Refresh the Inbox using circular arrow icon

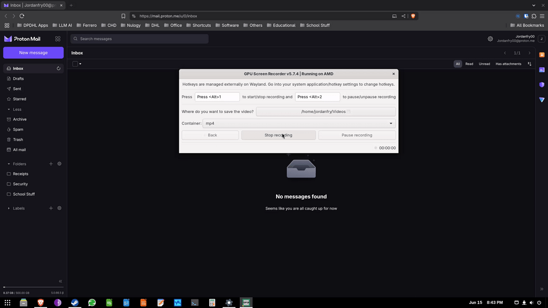click(59, 68)
